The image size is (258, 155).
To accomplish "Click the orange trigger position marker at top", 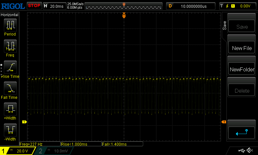I will click(124, 15).
